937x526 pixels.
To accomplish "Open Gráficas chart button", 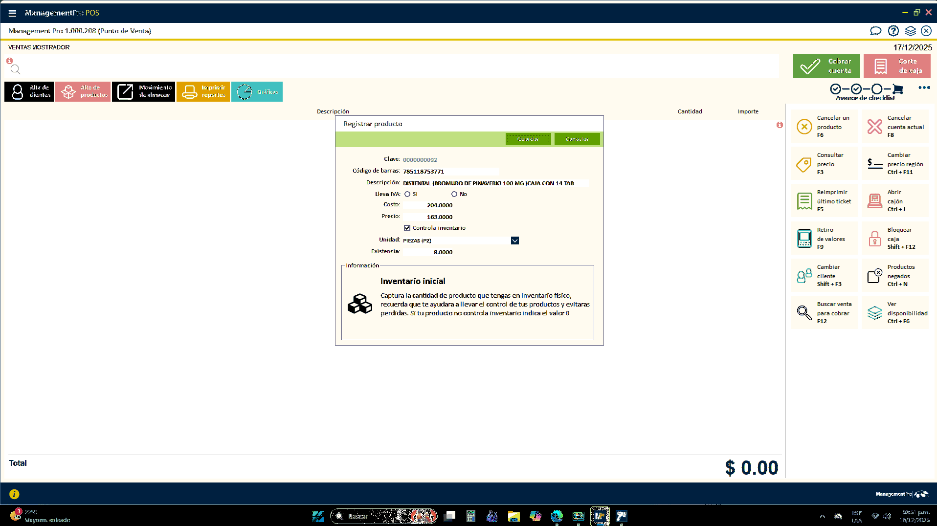I will click(257, 91).
